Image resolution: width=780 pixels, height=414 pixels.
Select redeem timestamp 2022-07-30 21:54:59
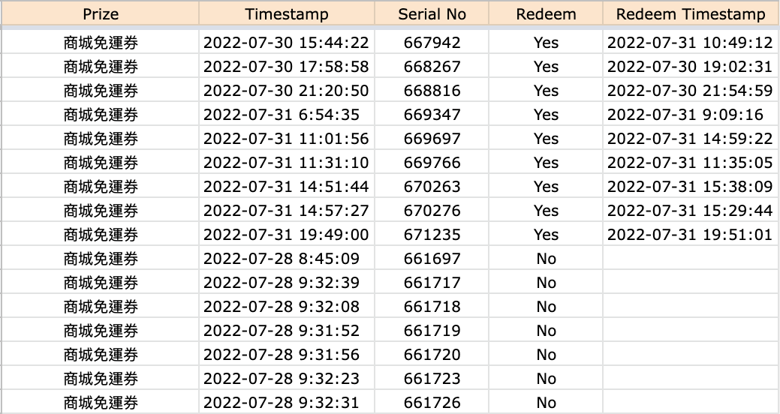point(690,91)
